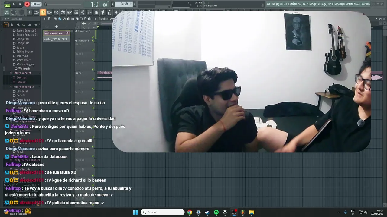387x217 pixels.
Task: Open the VISTA (V) menu
Action: coord(323,4)
